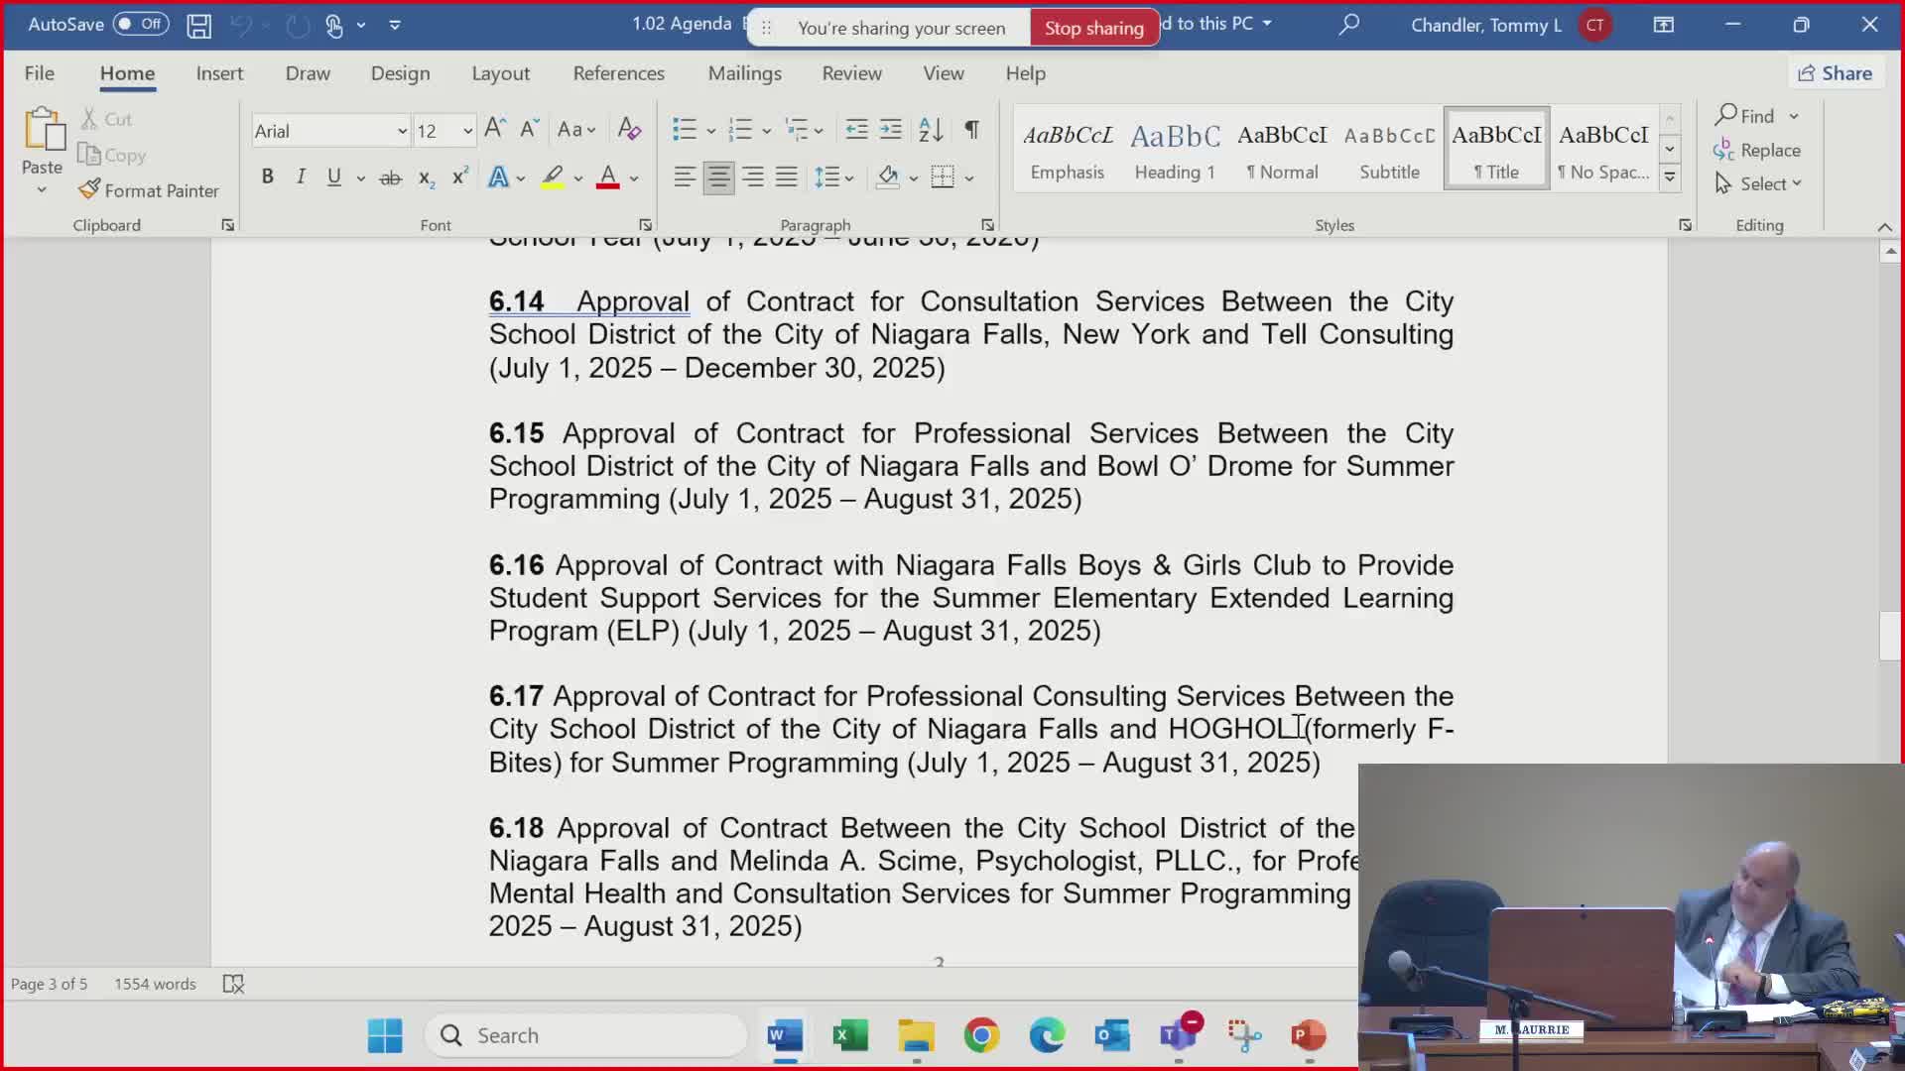Toggle Italic formatting
Screen dimensions: 1905x1071
(301, 178)
